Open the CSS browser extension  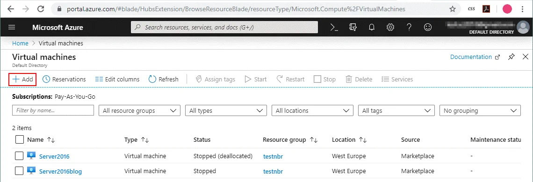(471, 9)
